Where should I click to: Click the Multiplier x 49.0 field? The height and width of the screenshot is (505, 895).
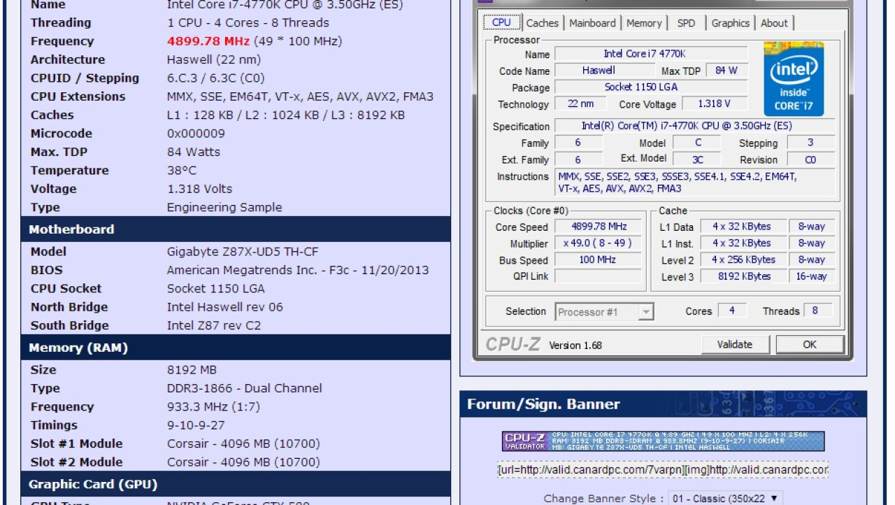599,243
